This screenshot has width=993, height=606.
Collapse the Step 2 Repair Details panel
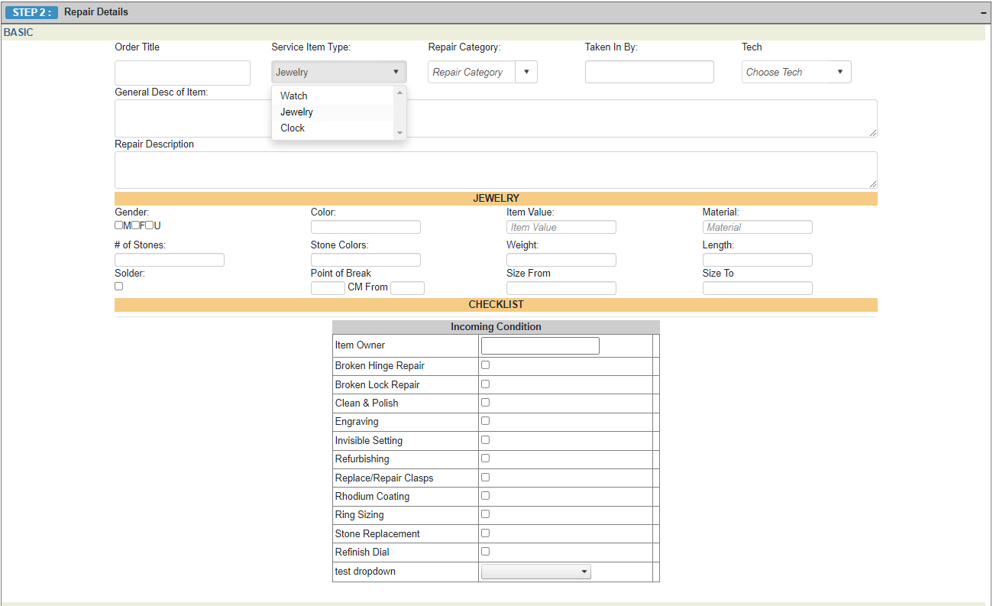tap(984, 12)
